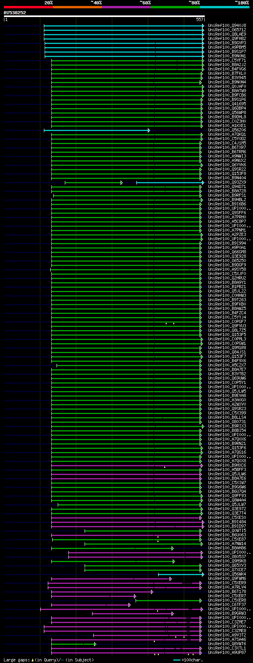Select hit label UniRef100_C5YF71
Screen dimensions: 253x663
(x=227, y=60)
